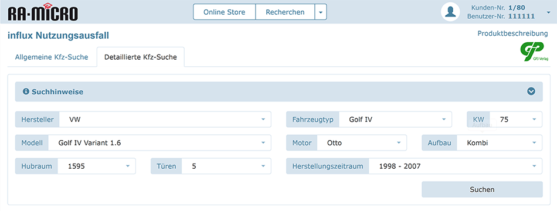Open the Motor dropdown showing Otto

pos(361,143)
